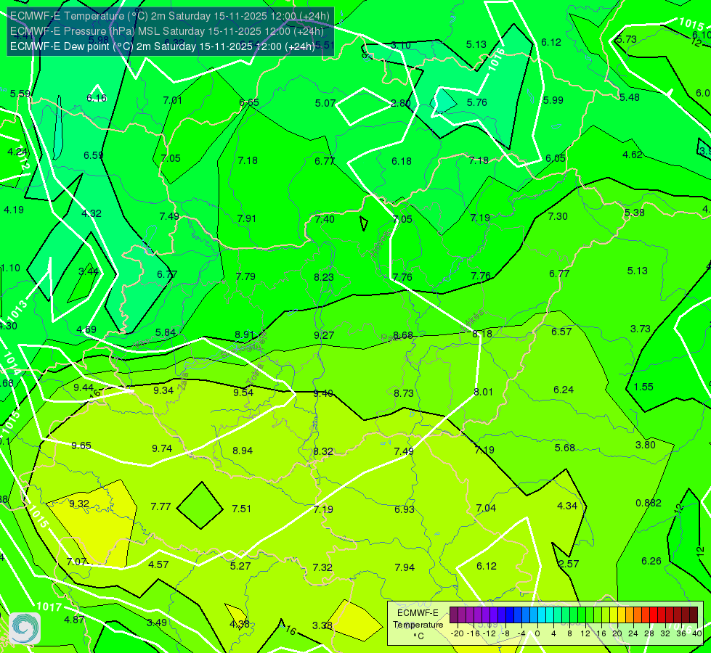The image size is (711, 653).
Task: Click the dew point value 7.51
Action: coord(242,509)
